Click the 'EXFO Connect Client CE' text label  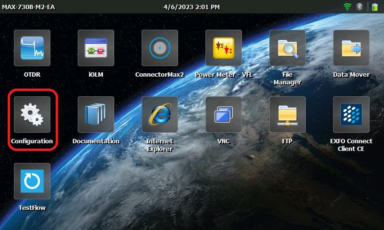[351, 145]
